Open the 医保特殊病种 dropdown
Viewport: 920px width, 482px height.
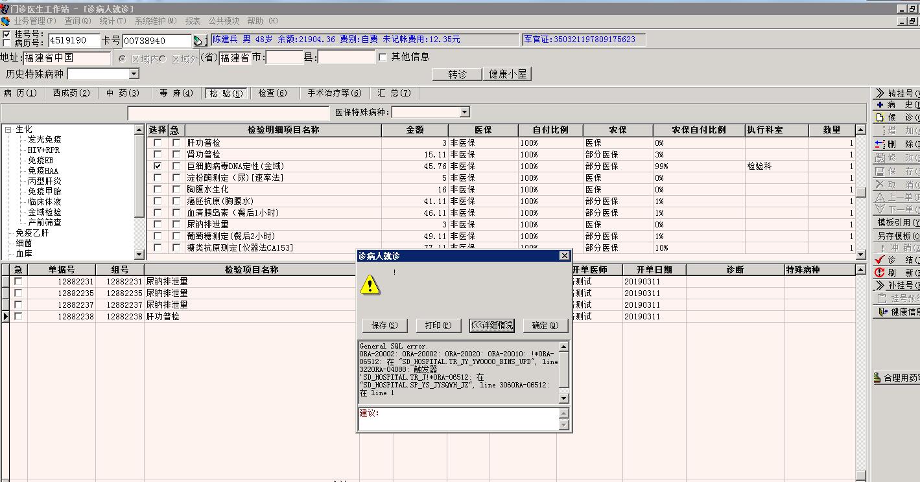464,112
